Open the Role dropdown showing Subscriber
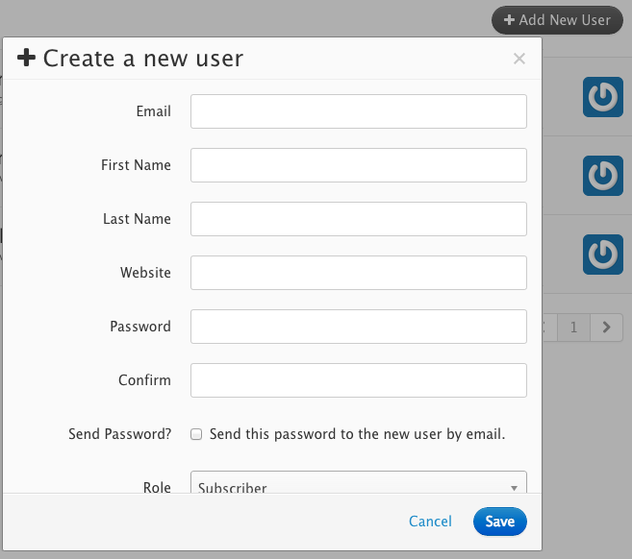Screen dimensions: 632x559 click(358, 482)
